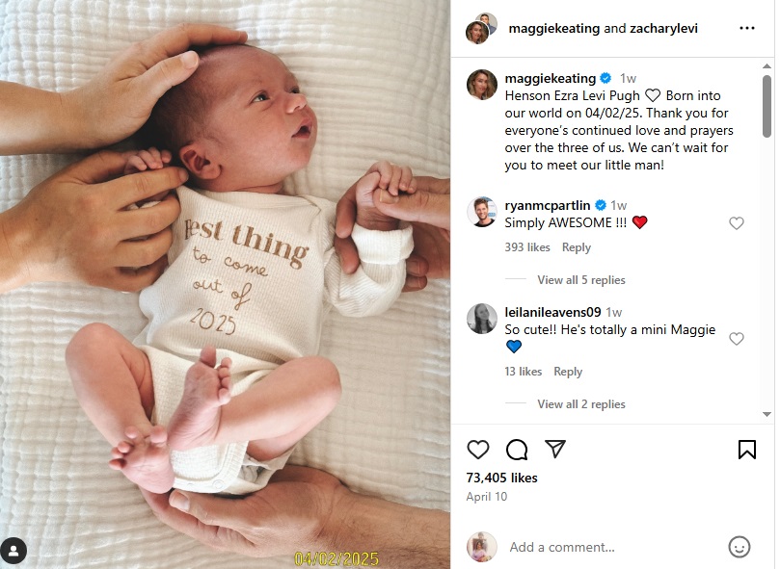Open maggiekeating profile from header
Screen dimensions: 780x569
pos(553,28)
